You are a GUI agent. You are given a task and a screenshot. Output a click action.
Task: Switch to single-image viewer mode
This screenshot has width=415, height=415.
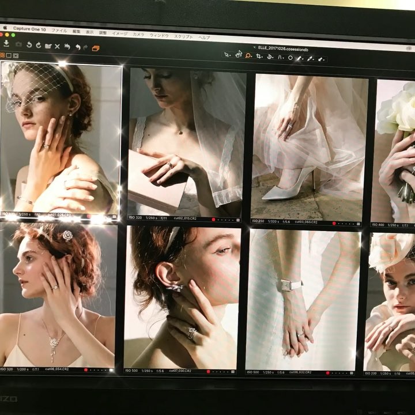click(x=9, y=55)
